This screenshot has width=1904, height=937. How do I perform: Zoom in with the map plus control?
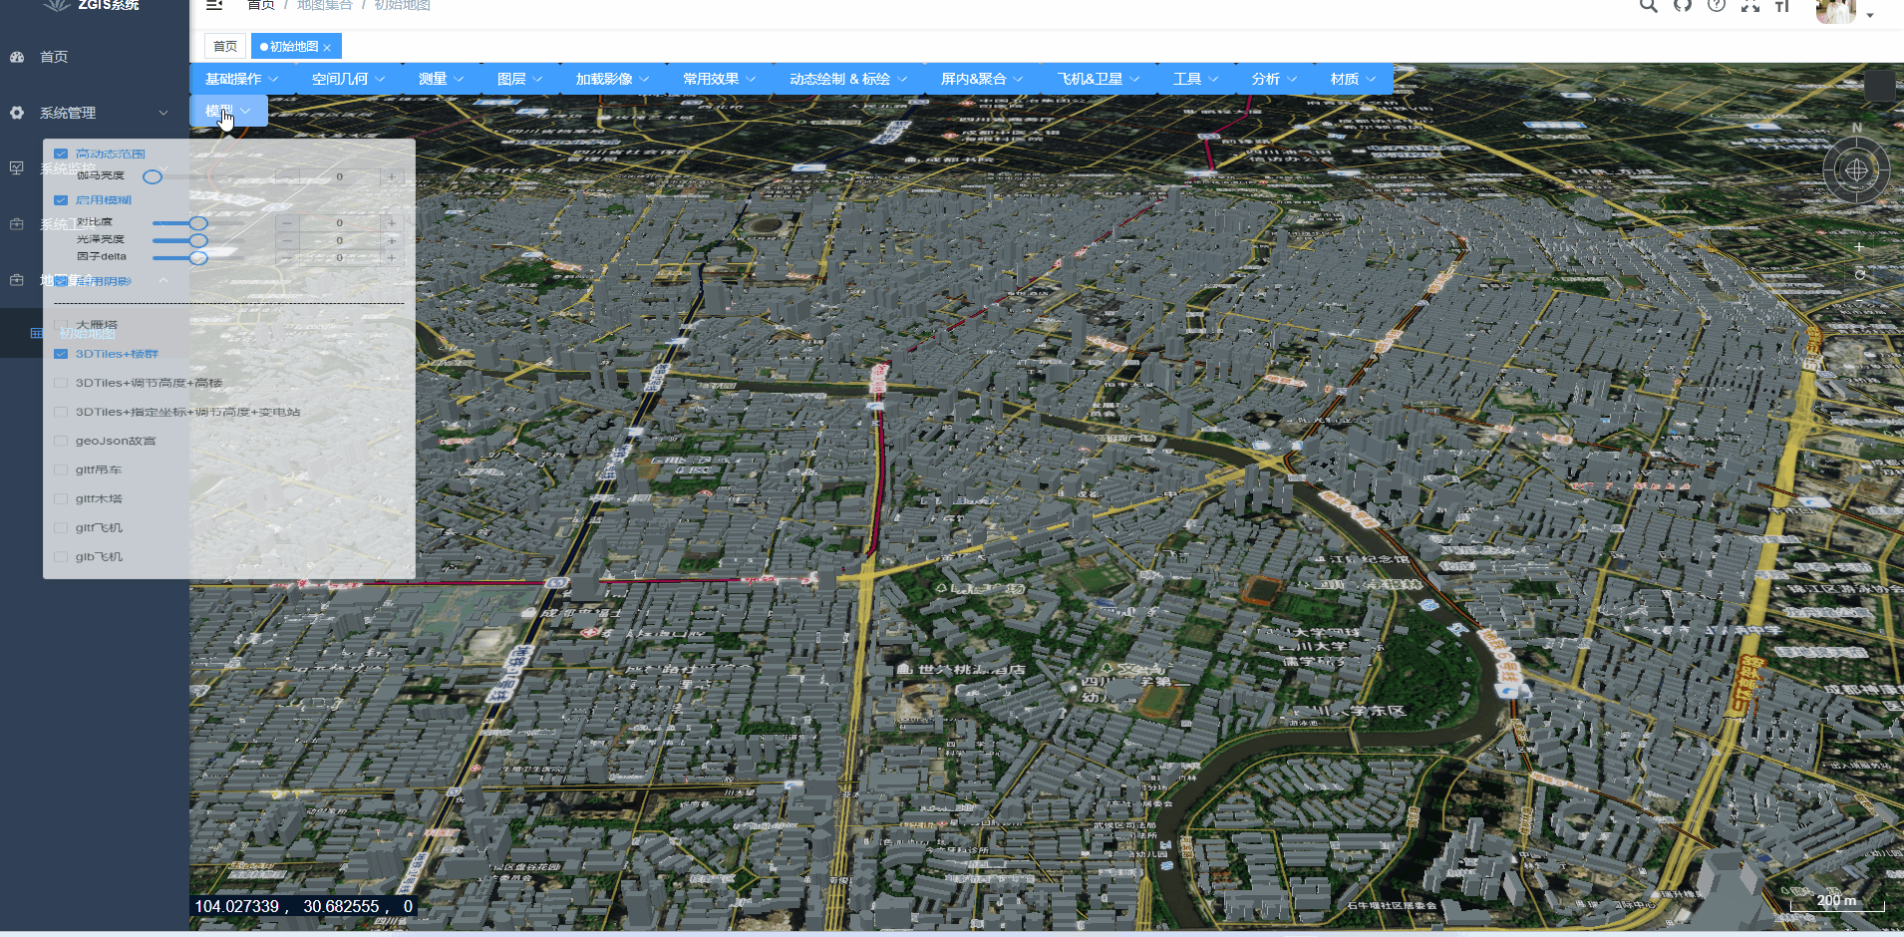tap(1859, 246)
